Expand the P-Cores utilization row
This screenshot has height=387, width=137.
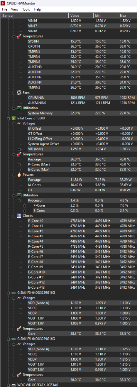click(25, 205)
